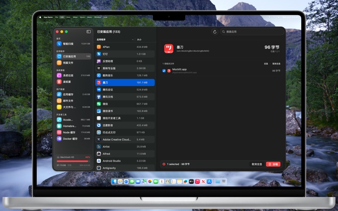This screenshot has height=211, width=338.
Task: Open Docker 缓存 sidebar item
Action: (74, 139)
